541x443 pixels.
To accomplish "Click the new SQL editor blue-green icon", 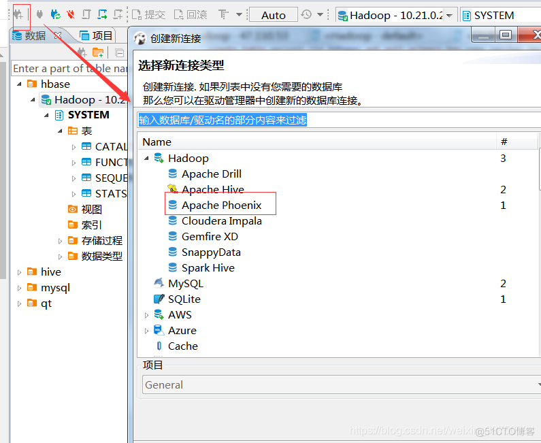I will pos(102,14).
